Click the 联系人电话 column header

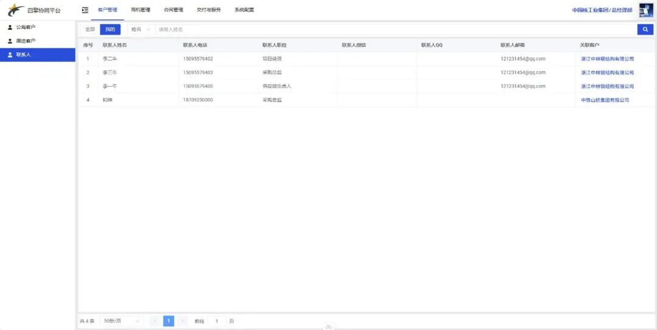click(x=195, y=45)
